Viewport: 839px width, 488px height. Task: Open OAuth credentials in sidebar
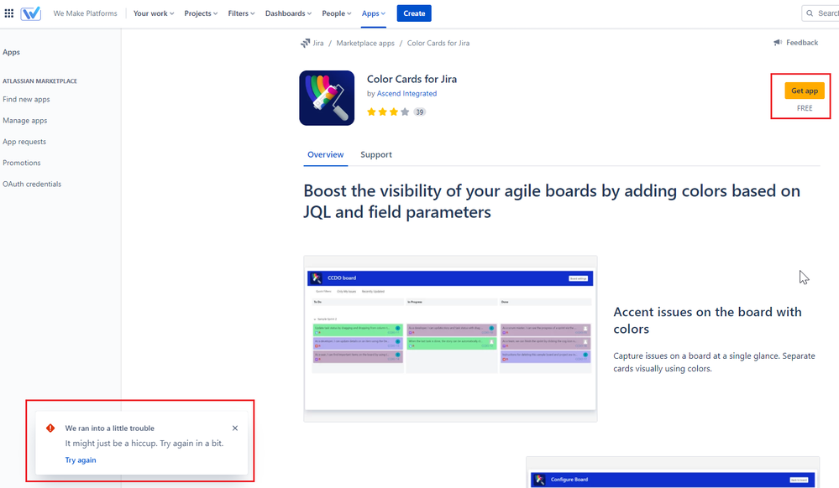pos(32,184)
